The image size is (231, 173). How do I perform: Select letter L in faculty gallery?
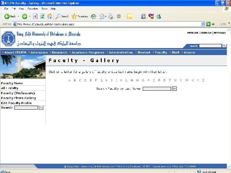(126, 80)
